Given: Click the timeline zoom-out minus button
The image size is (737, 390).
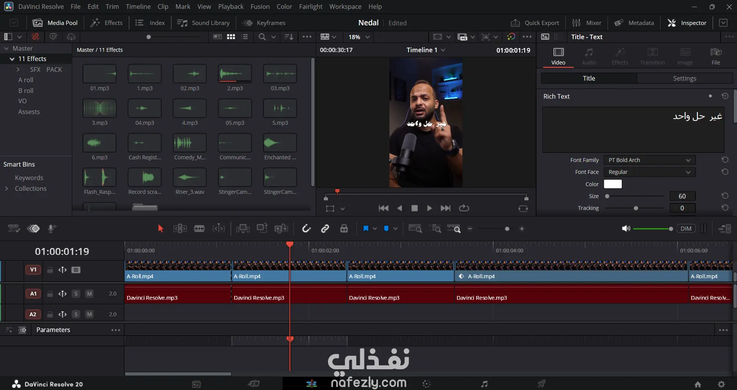Looking at the screenshot, I should [470, 229].
